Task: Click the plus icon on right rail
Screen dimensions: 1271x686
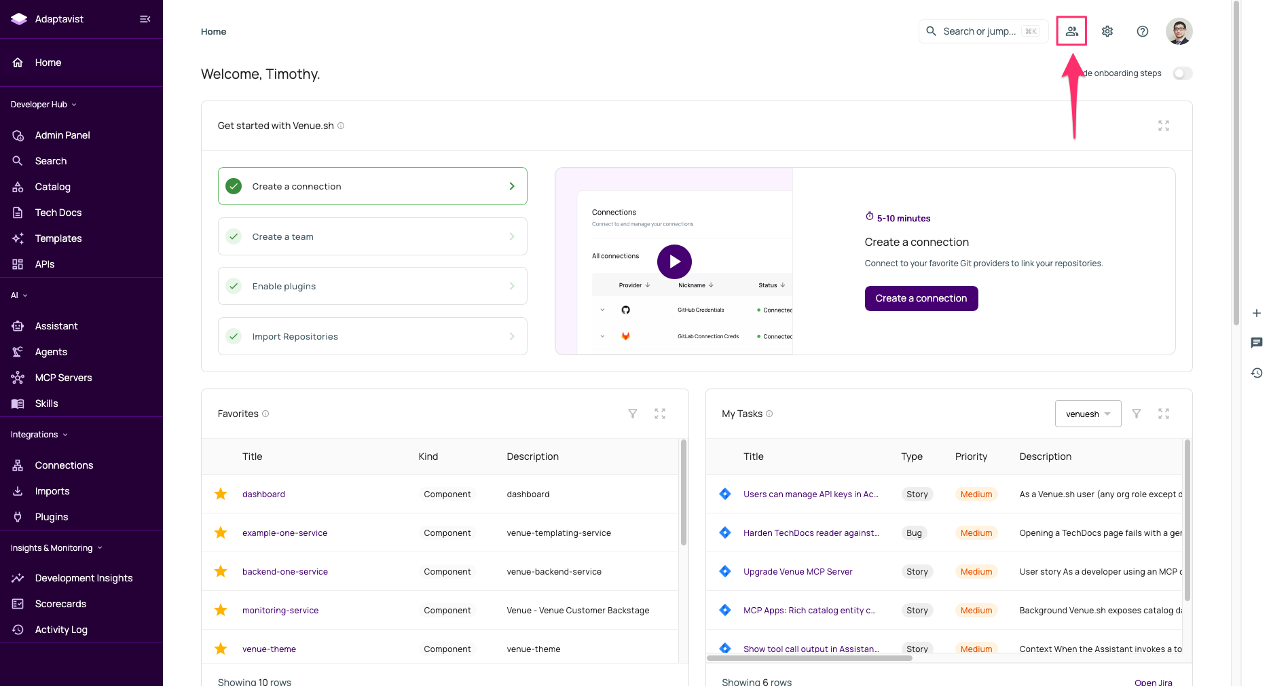Action: coord(1257,313)
